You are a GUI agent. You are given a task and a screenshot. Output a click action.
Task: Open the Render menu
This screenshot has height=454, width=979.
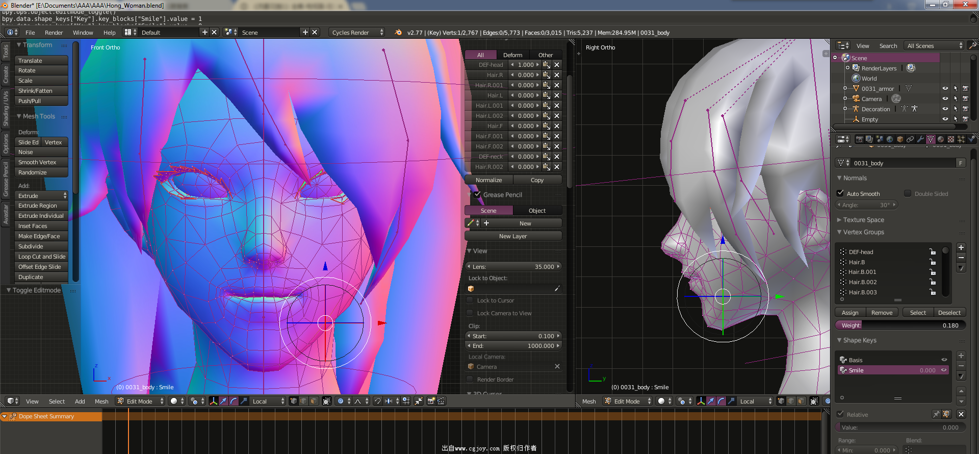[54, 32]
